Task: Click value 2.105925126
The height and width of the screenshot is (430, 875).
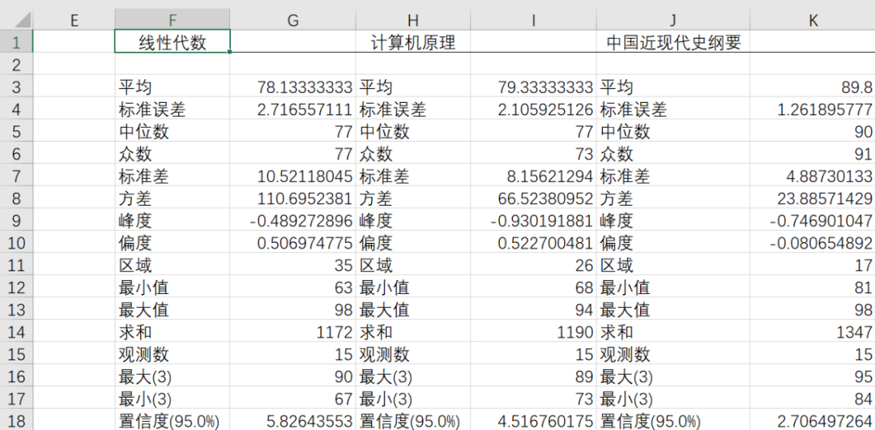Action: [545, 109]
